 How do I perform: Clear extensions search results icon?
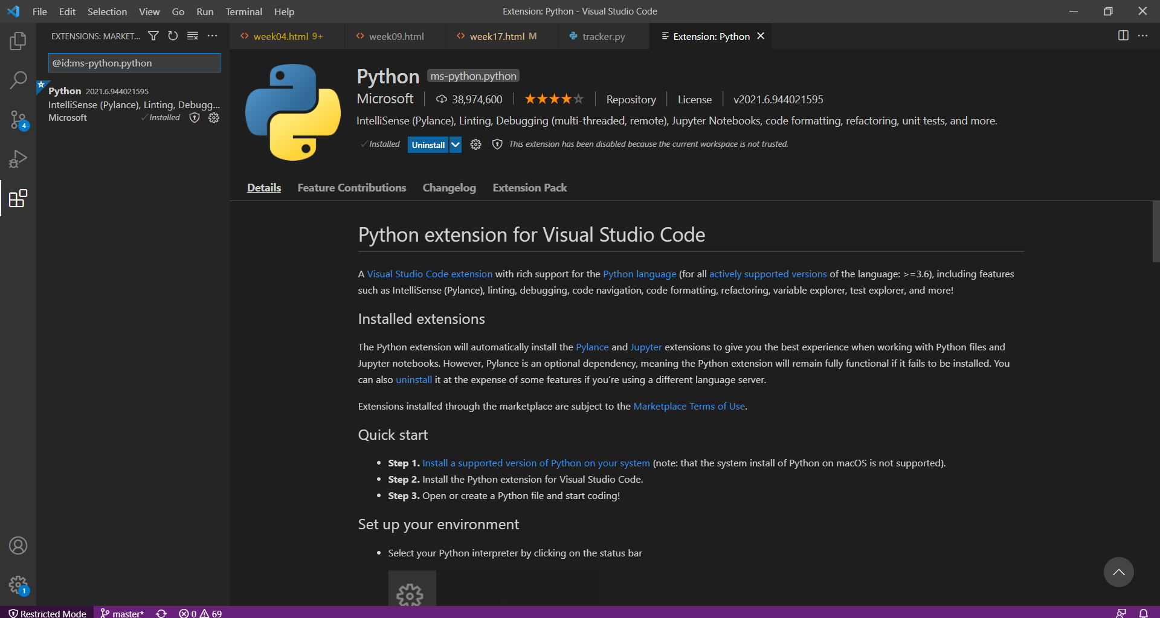[193, 36]
